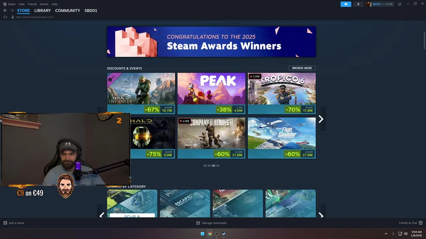Select the first carousel page dot

click(205, 166)
